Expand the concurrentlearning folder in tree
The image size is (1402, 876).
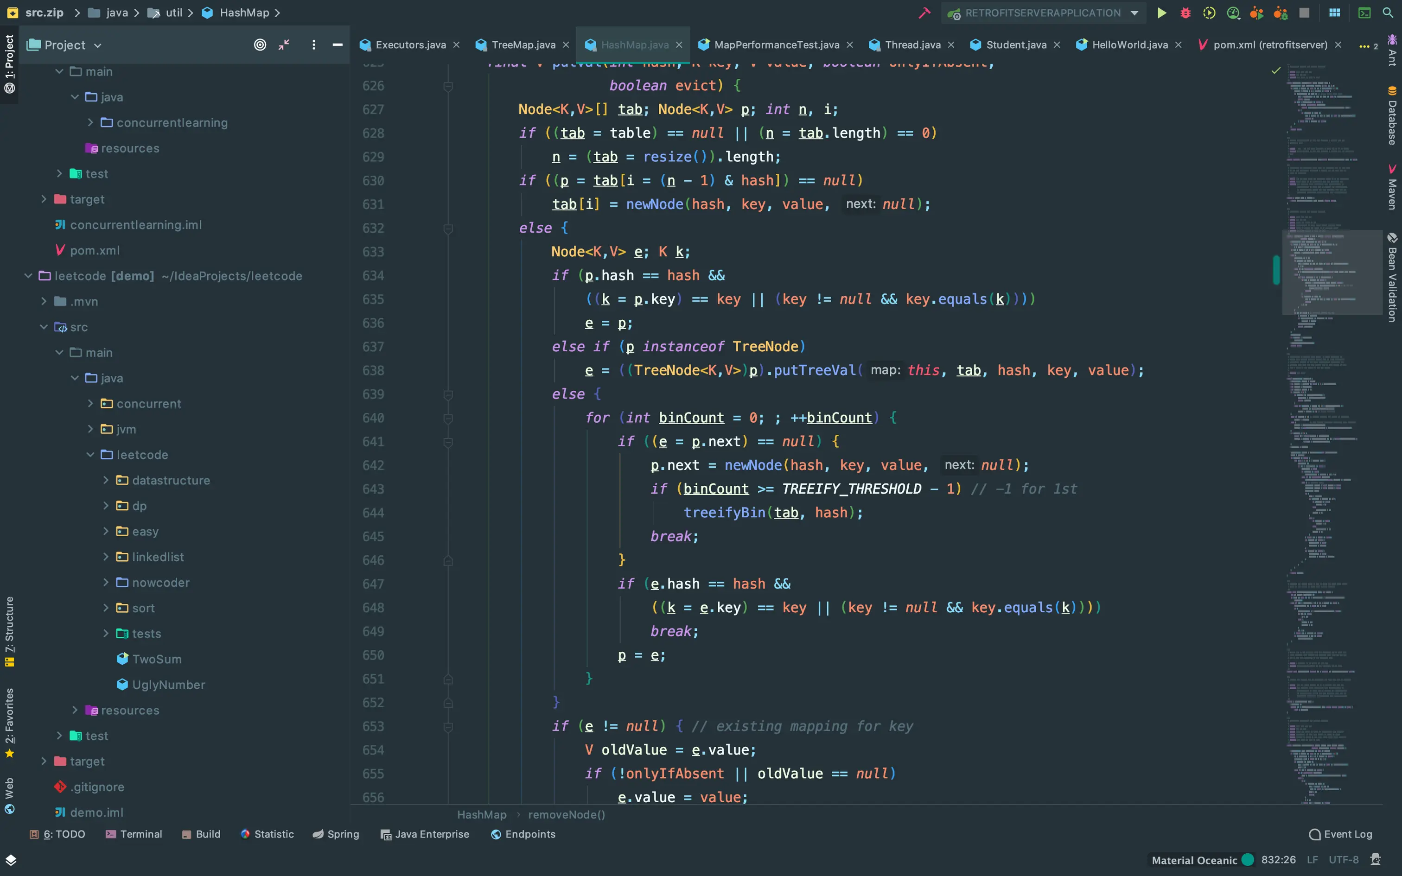[x=90, y=122]
